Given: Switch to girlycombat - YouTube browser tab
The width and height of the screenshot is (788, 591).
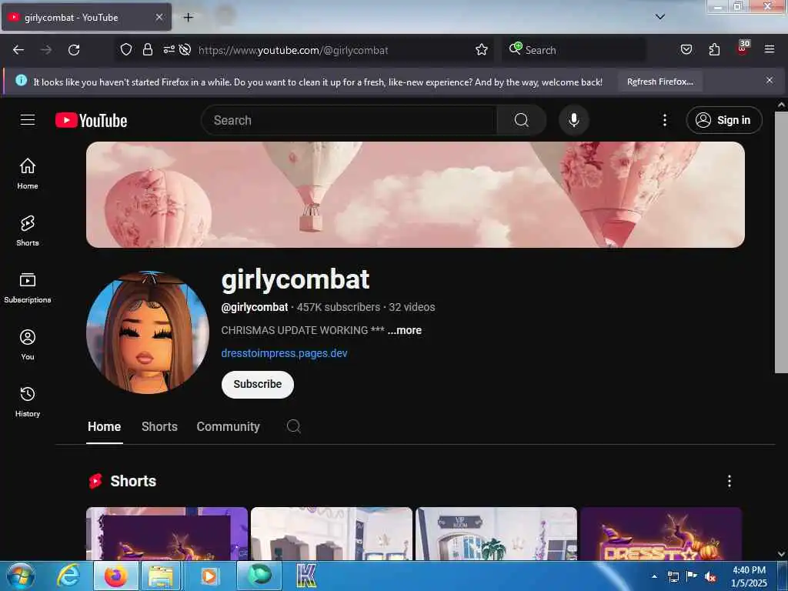Looking at the screenshot, I should coord(86,18).
